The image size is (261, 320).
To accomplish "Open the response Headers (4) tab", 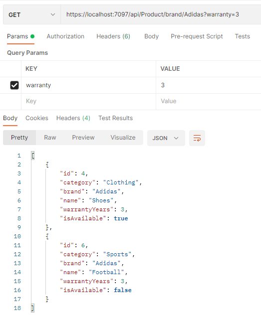I will (73, 118).
